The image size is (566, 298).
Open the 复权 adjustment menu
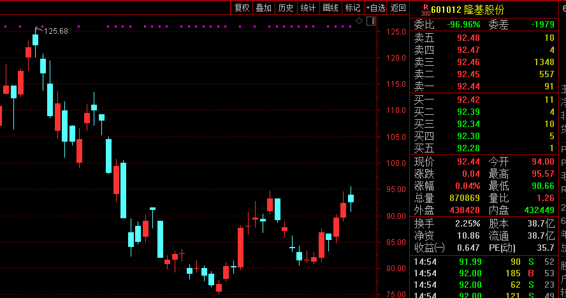(x=242, y=8)
